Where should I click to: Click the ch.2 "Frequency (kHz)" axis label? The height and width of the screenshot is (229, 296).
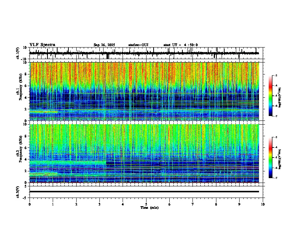tap(21, 149)
